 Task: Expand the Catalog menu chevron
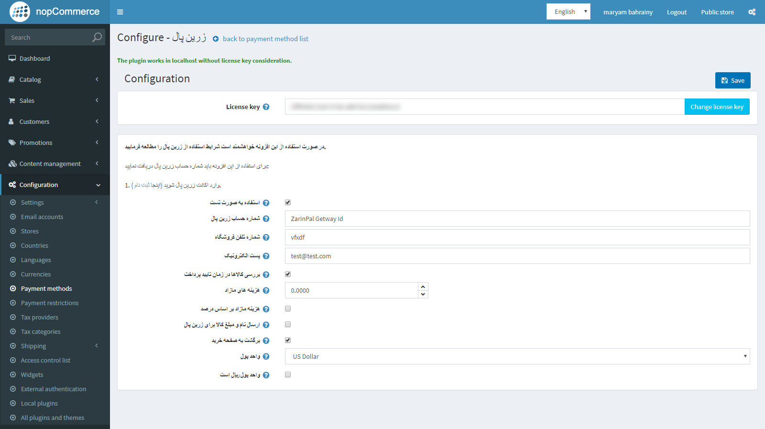(x=97, y=79)
